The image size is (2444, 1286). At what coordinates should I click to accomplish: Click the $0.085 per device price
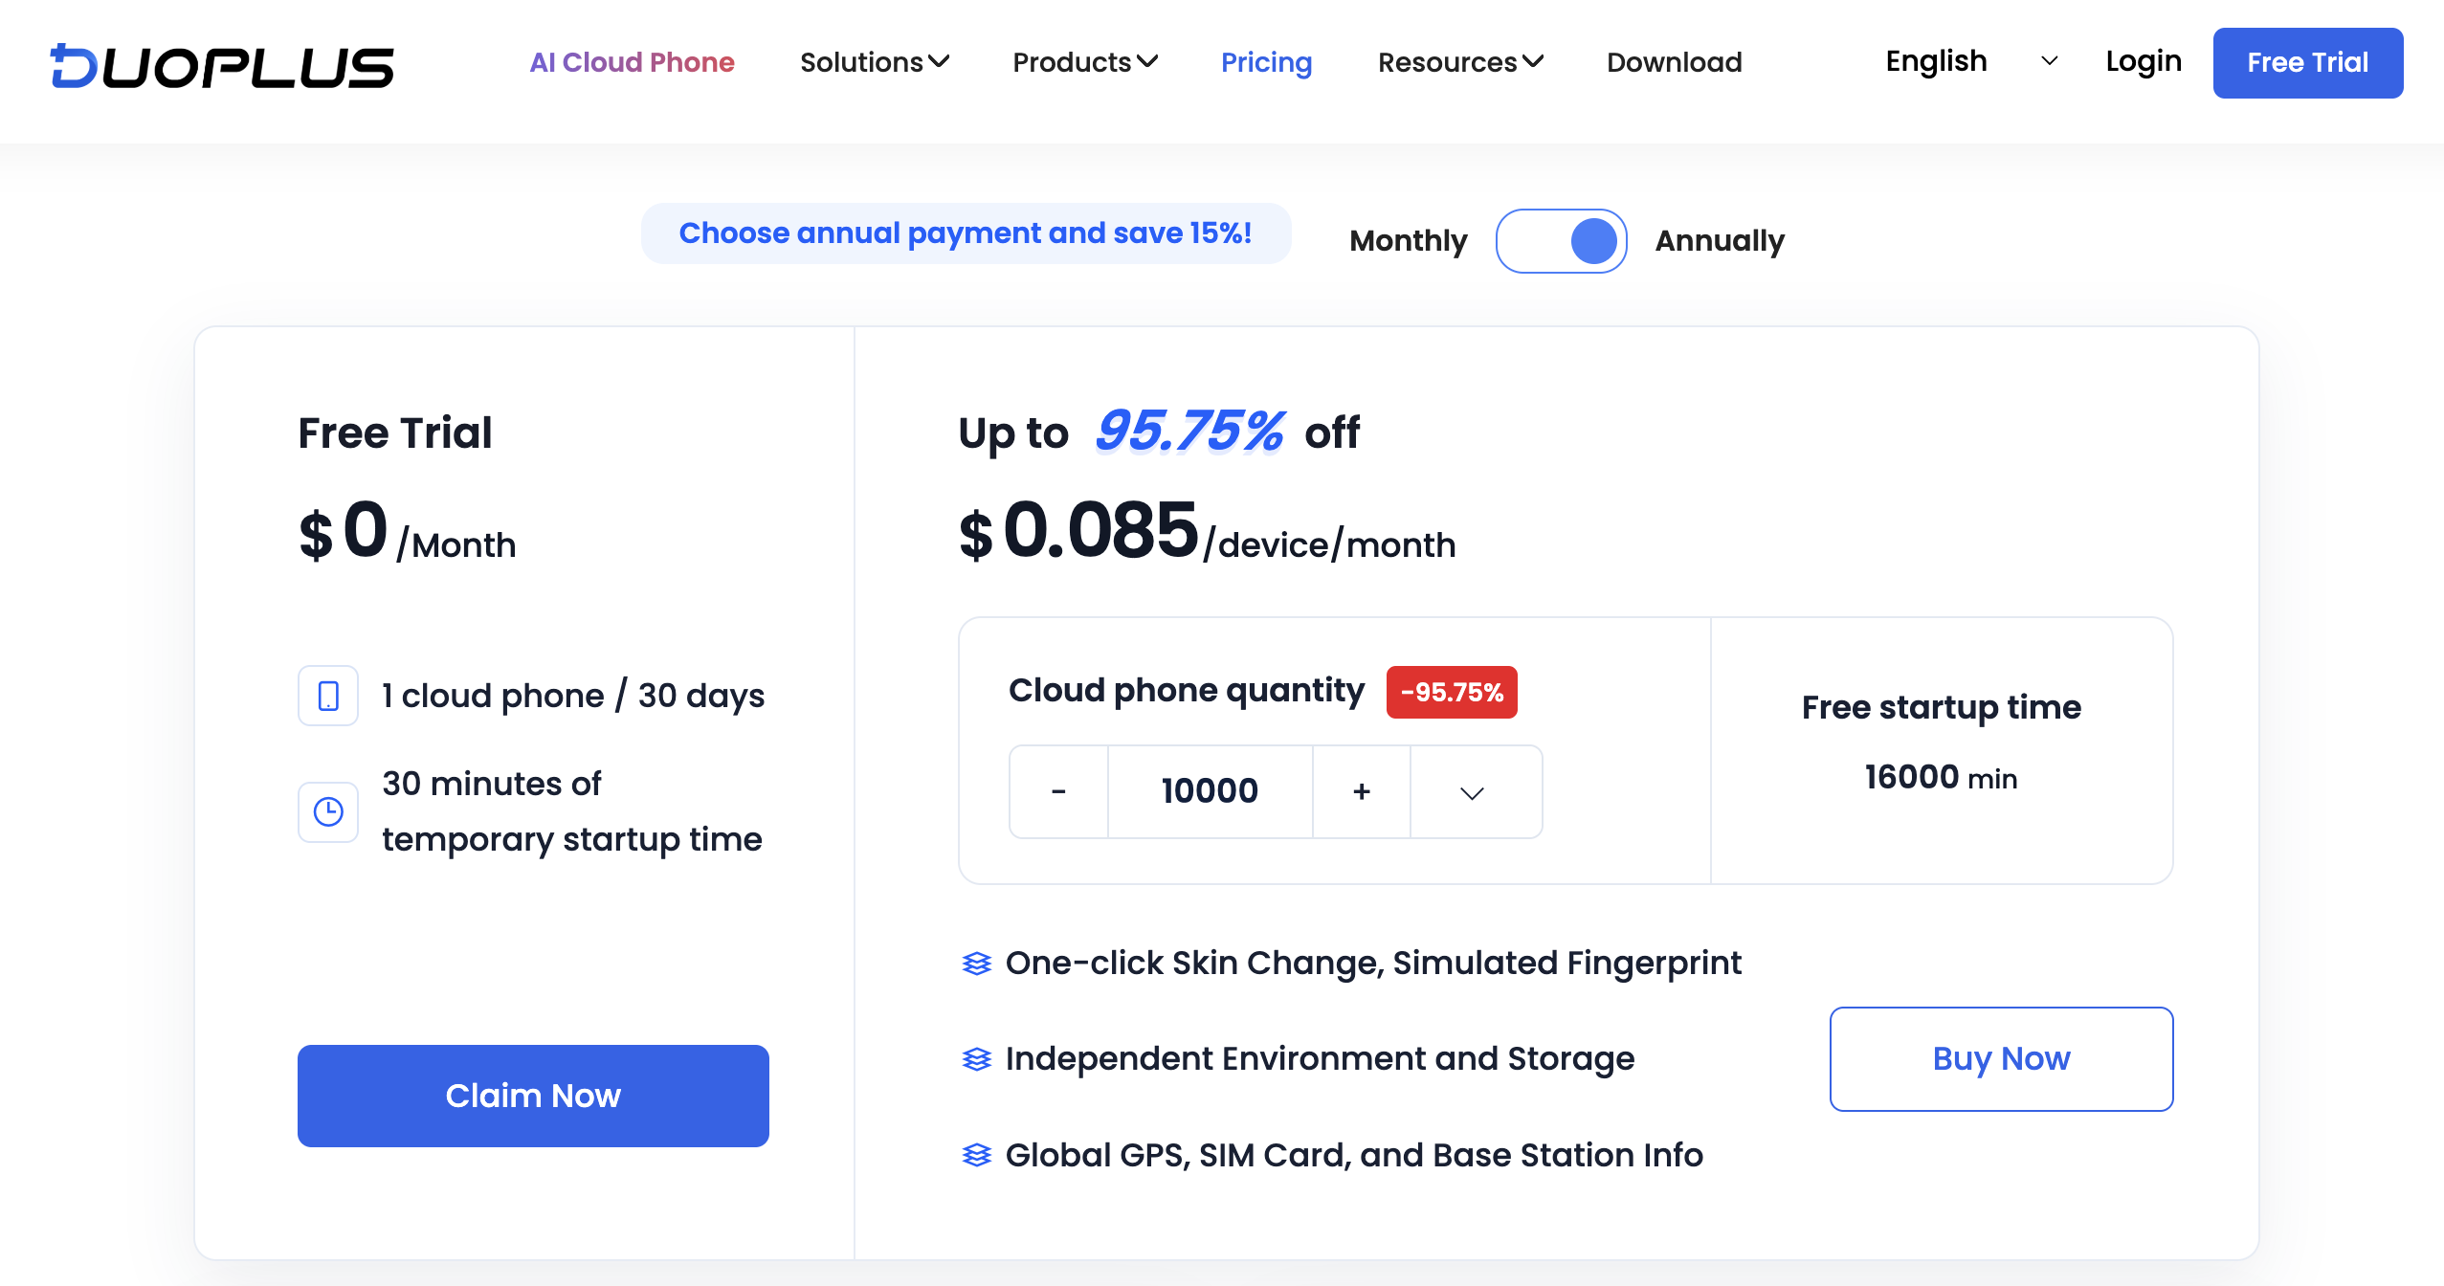click(x=1207, y=531)
